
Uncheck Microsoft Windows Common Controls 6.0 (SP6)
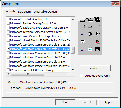[x=8, y=49]
